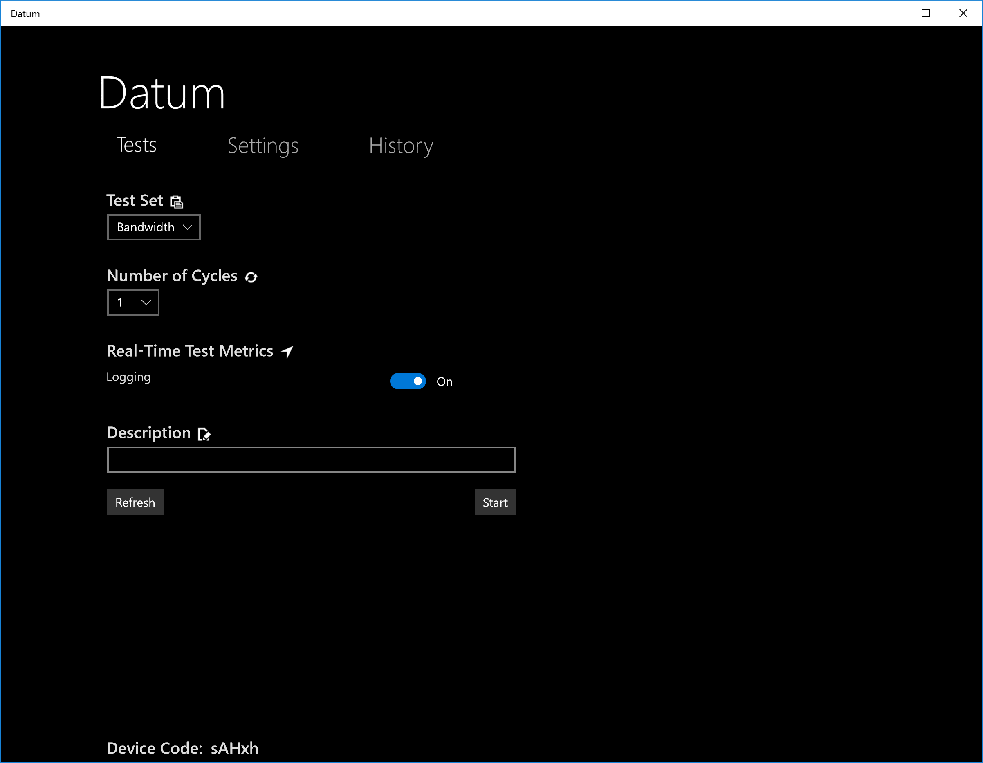Viewport: 983px width, 763px height.
Task: Click the Datum heading title
Action: (162, 94)
